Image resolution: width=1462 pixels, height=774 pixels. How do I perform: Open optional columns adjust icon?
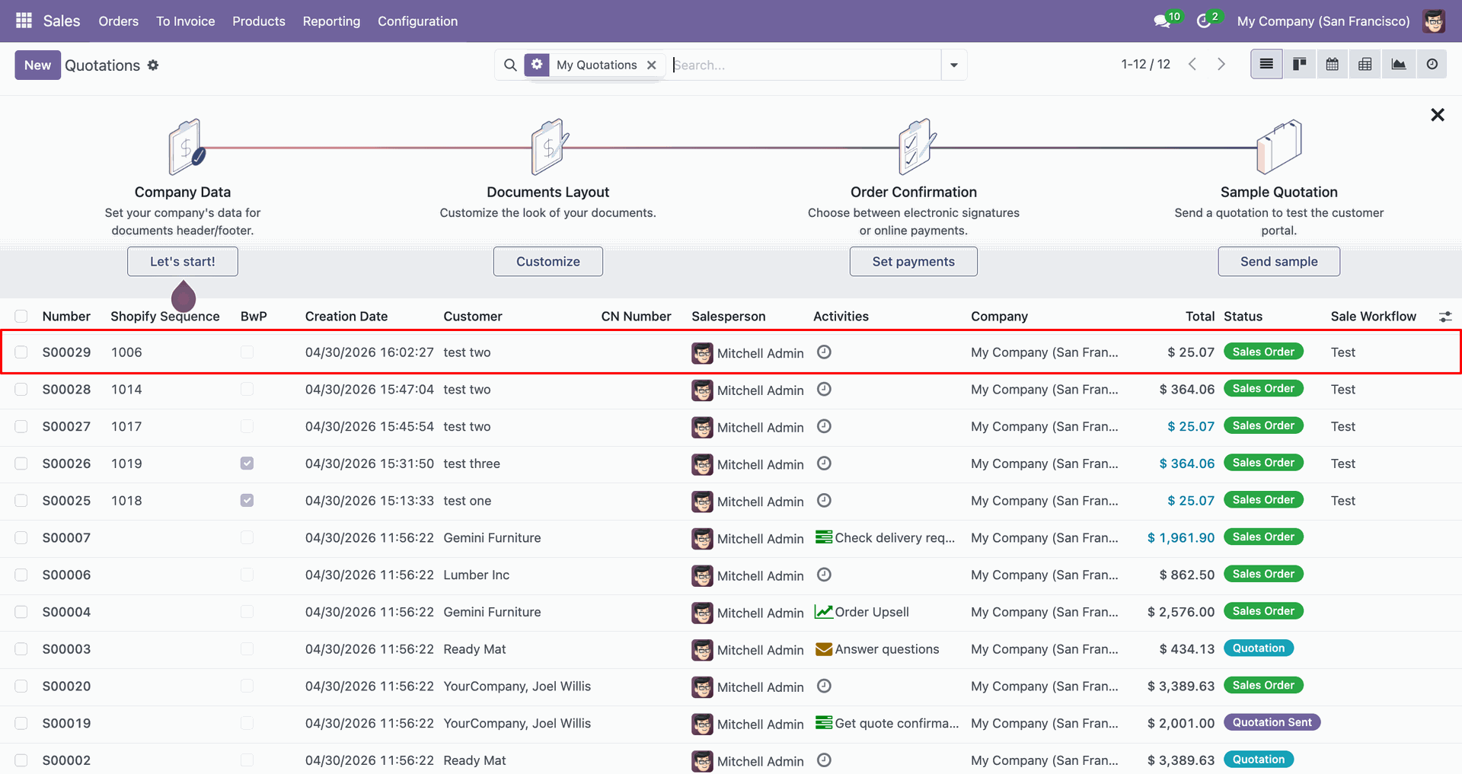(1445, 317)
